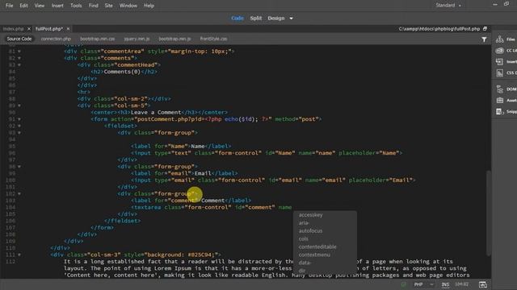Click the real-time preview icon in status bar
The width and height of the screenshot is (517, 290).
(x=483, y=284)
